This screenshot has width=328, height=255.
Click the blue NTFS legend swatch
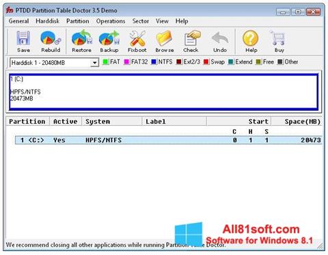154,62
